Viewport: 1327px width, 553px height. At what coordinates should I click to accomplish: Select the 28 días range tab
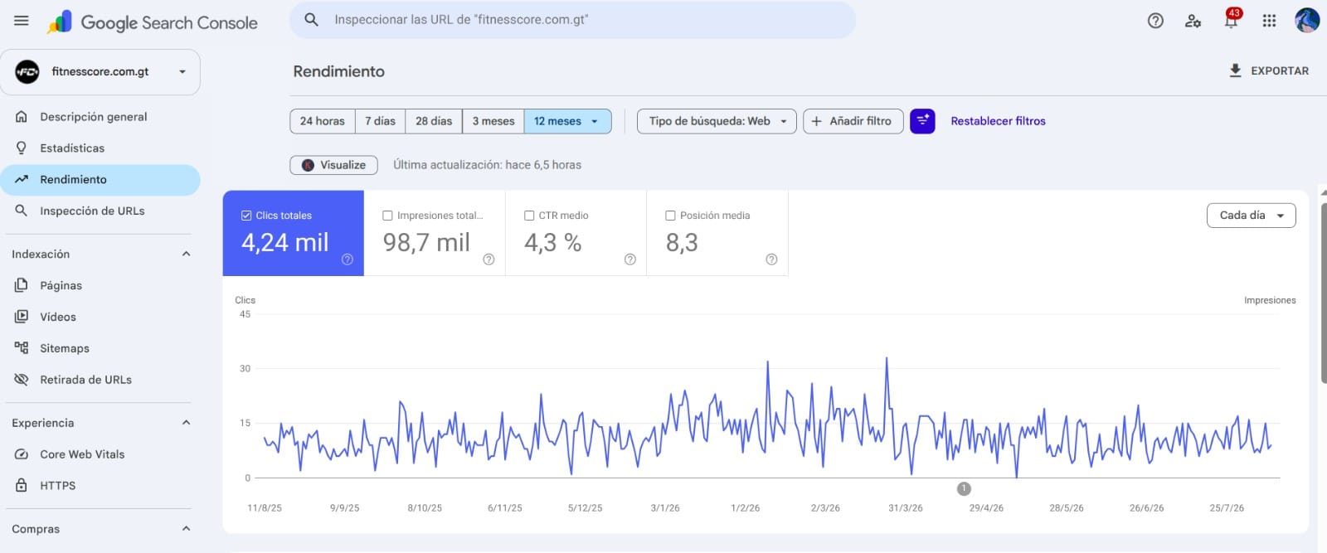(x=434, y=121)
